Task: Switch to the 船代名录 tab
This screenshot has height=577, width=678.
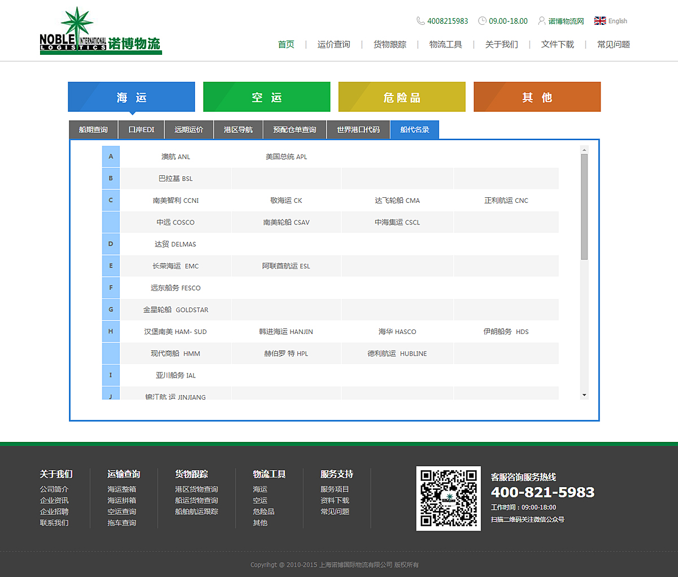Action: (x=415, y=129)
